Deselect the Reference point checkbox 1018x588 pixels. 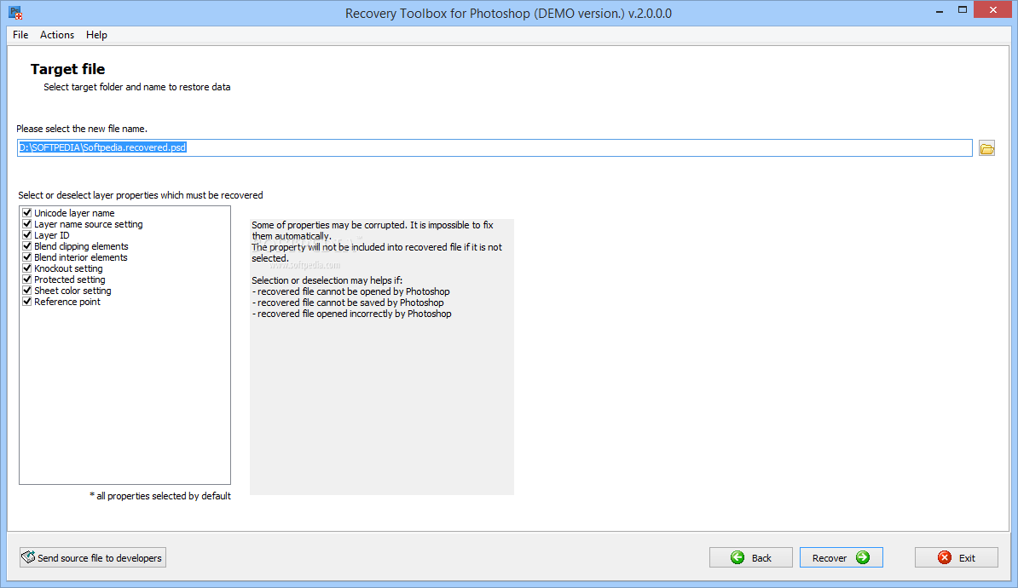[x=27, y=301]
